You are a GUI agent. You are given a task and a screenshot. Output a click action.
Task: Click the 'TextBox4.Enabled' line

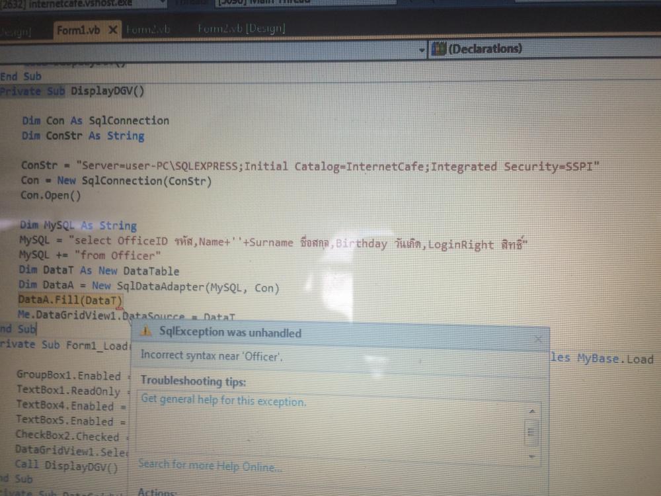71,405
